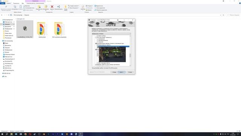
Task: Toggle the black-filled checkbox below the radio buttons
Action: tap(96, 43)
